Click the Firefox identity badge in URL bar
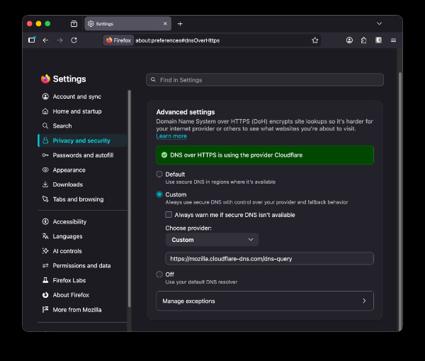 tap(118, 40)
